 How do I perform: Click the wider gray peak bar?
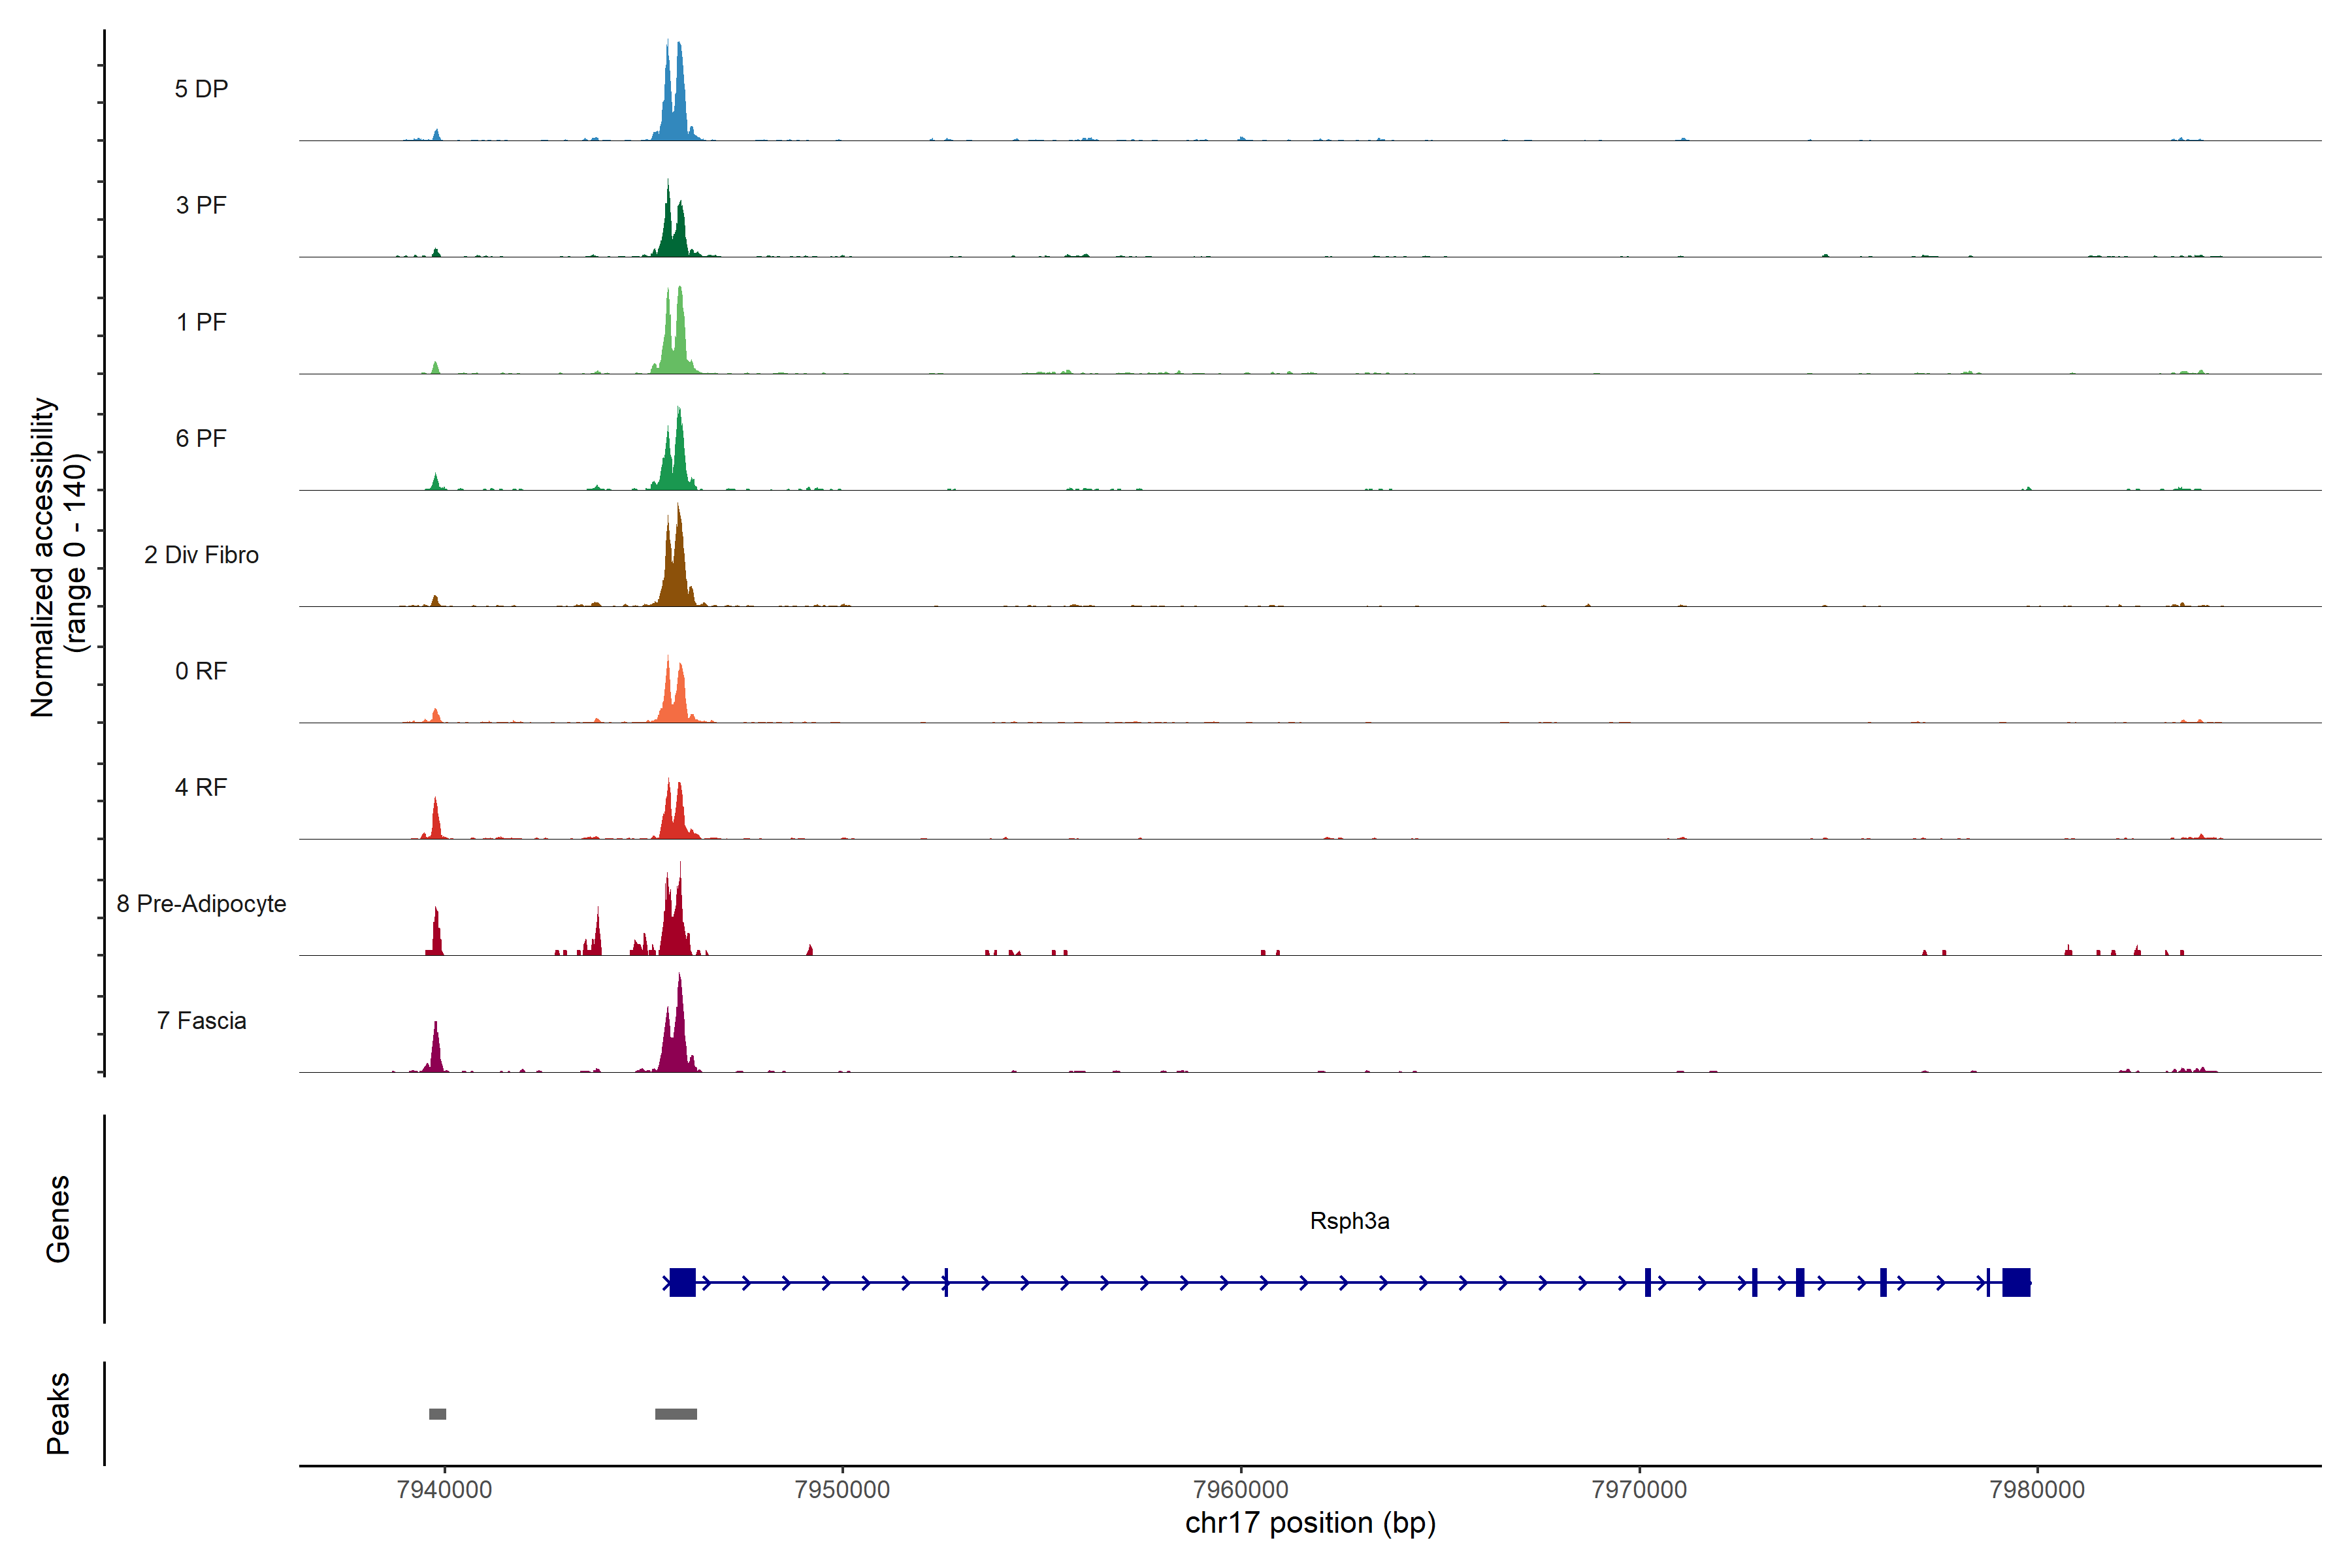pos(676,1414)
